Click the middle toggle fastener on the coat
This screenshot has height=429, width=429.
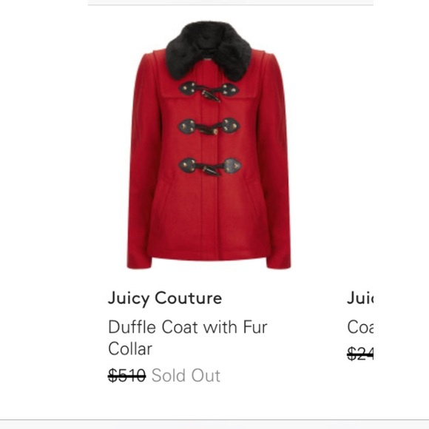[209, 126]
